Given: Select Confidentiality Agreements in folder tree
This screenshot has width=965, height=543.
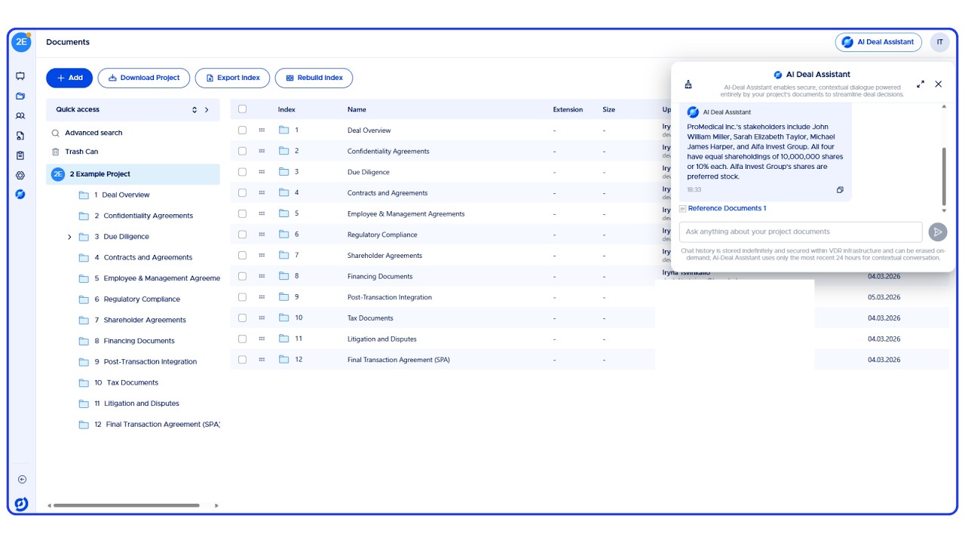Looking at the screenshot, I should [143, 216].
